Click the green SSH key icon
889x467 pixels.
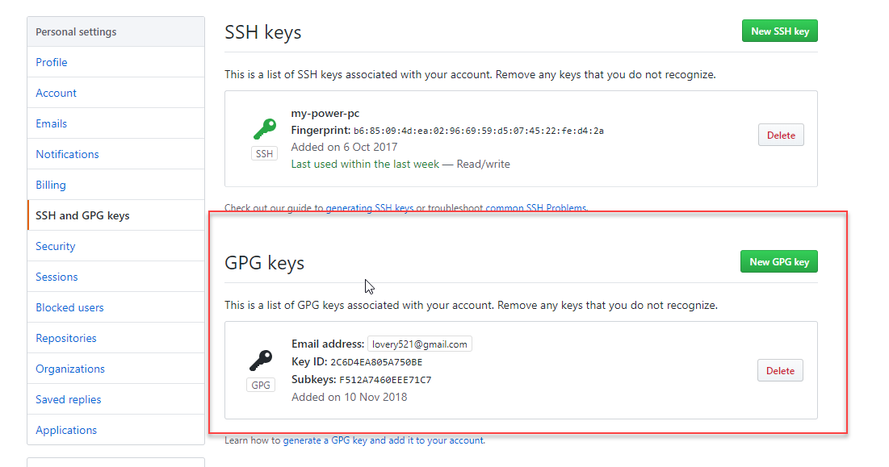pos(265,129)
